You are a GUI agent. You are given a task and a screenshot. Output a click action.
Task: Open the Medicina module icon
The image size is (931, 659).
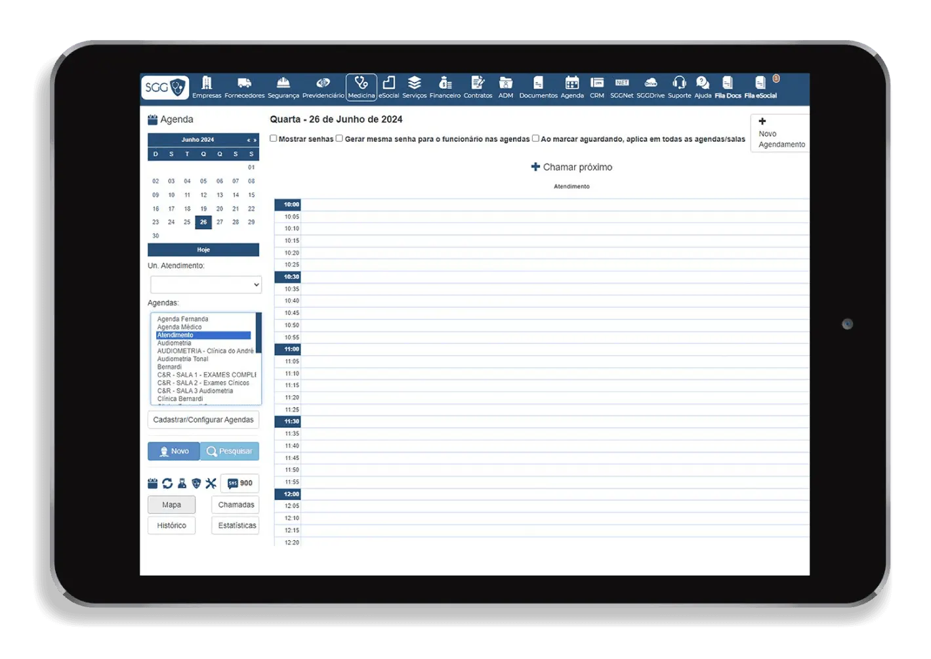coord(361,87)
